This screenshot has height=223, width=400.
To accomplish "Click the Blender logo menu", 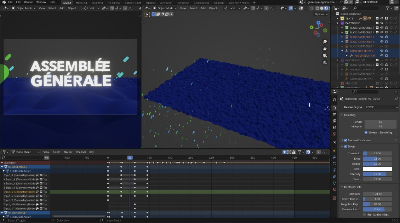I will pos(4,2).
